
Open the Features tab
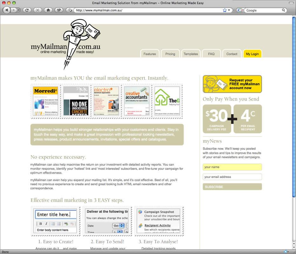coord(150,54)
